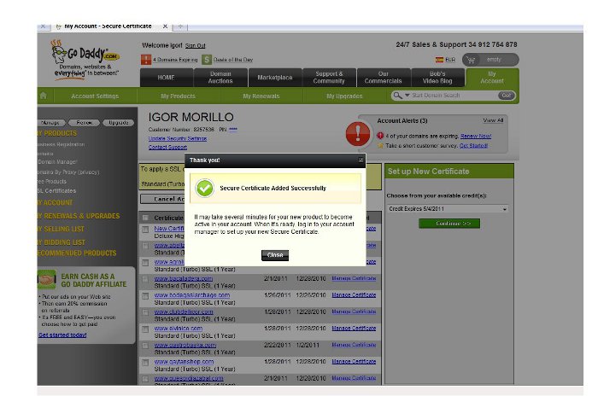Open the Domain Auctions tab

click(x=220, y=78)
